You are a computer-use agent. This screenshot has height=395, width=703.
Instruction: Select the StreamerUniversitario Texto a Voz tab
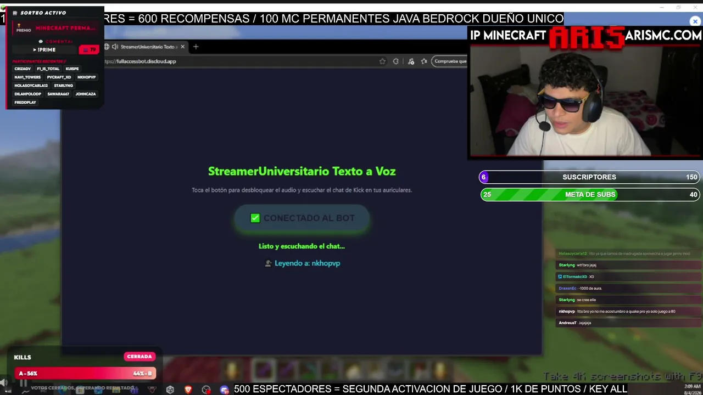coord(146,47)
